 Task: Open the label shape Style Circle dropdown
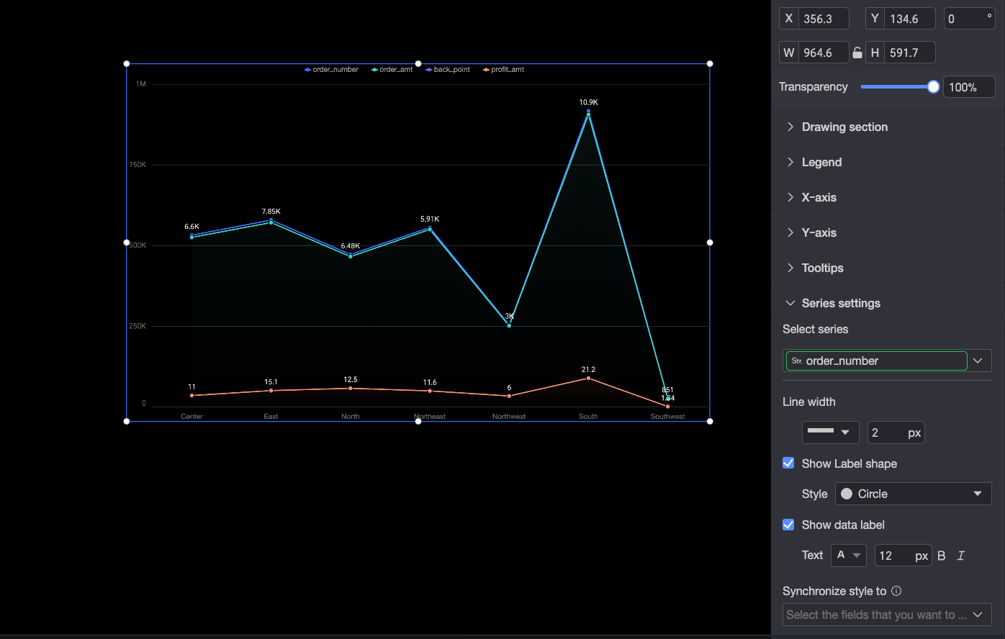click(x=913, y=494)
